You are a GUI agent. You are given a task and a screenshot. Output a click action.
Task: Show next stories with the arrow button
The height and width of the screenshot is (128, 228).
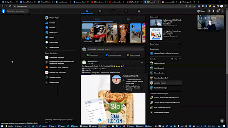141,33
